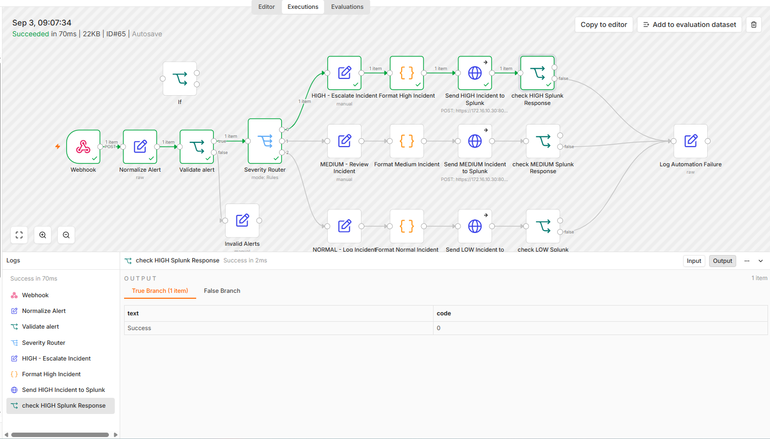The image size is (770, 439).
Task: Select Validate alert in the logs list
Action: pyautogui.click(x=60, y=327)
